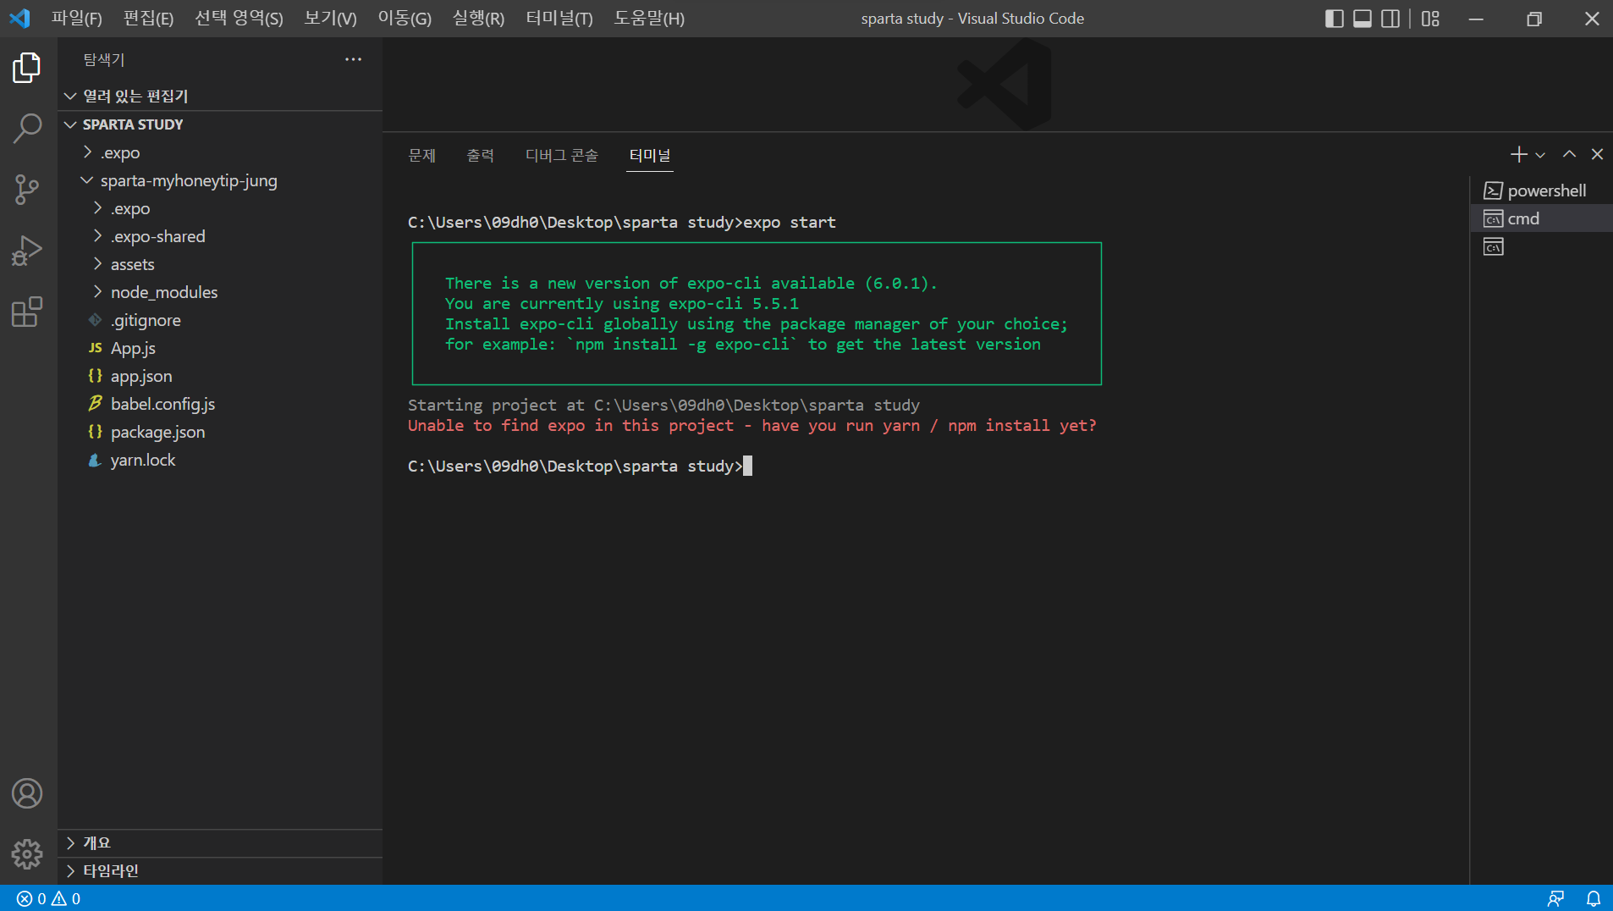Select the cmd terminal instance
This screenshot has width=1613, height=911.
[1541, 218]
